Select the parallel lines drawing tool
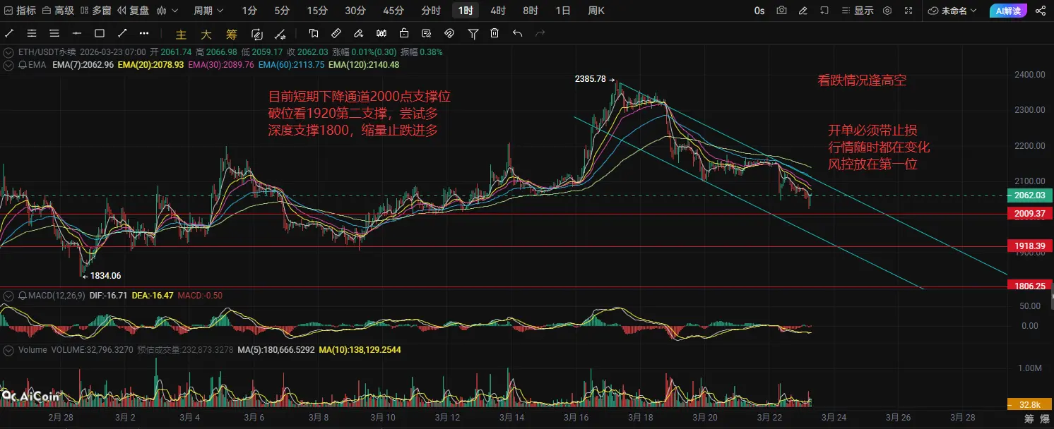This screenshot has width=1054, height=429. [x=54, y=33]
